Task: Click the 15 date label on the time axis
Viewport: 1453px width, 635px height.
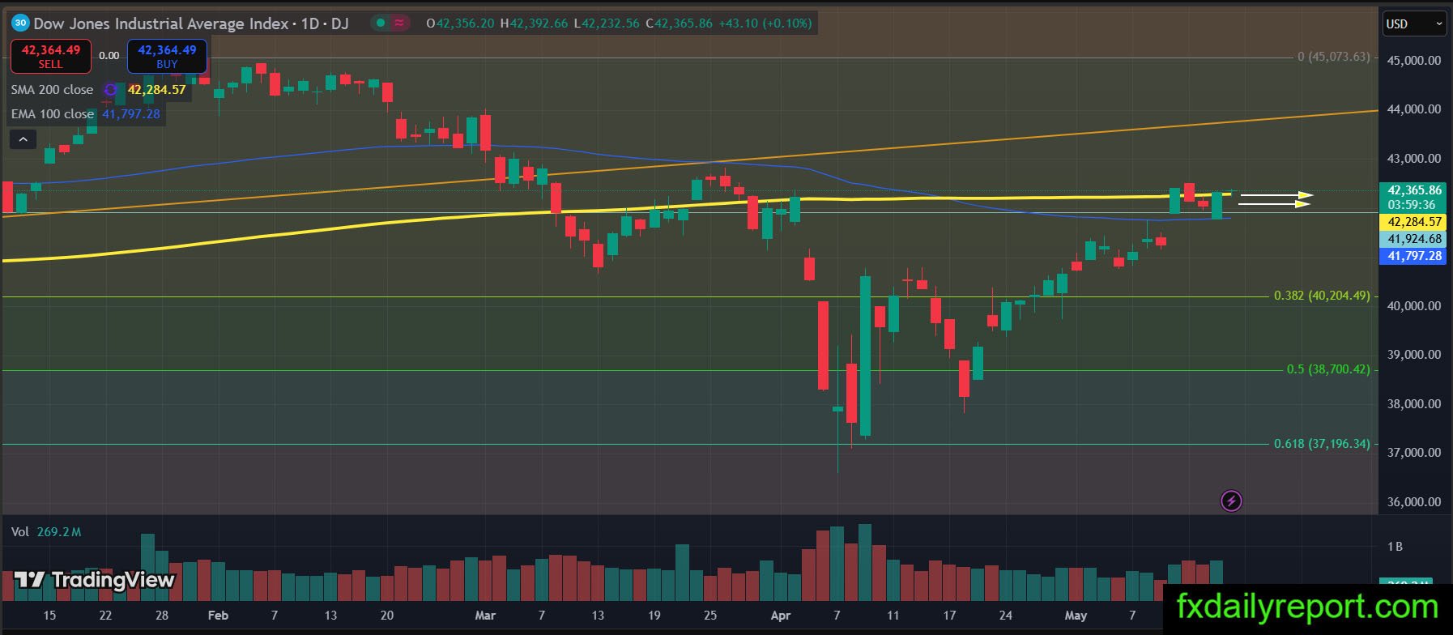Action: [x=49, y=616]
